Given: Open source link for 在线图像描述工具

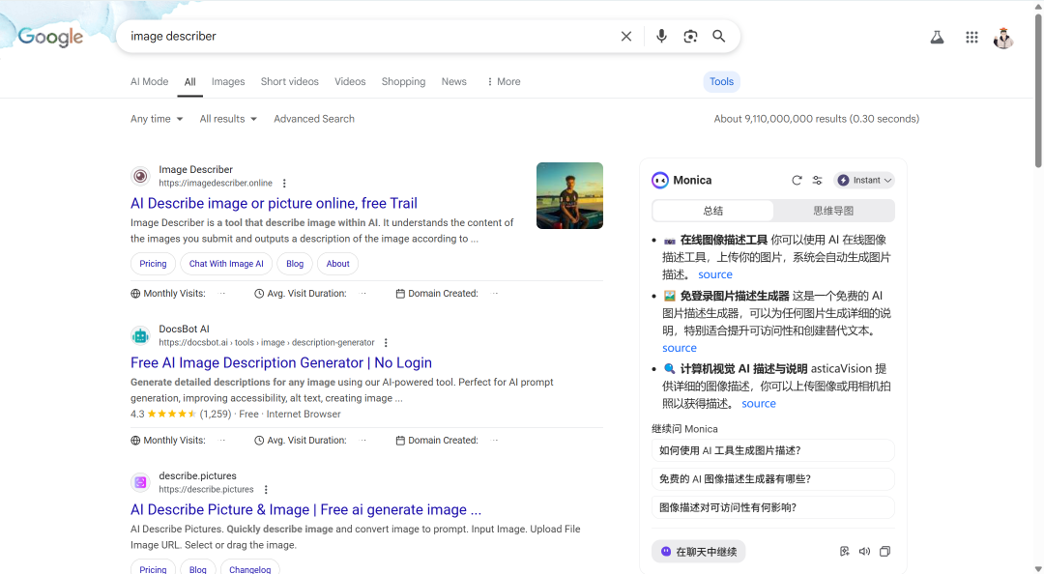Looking at the screenshot, I should tap(715, 274).
